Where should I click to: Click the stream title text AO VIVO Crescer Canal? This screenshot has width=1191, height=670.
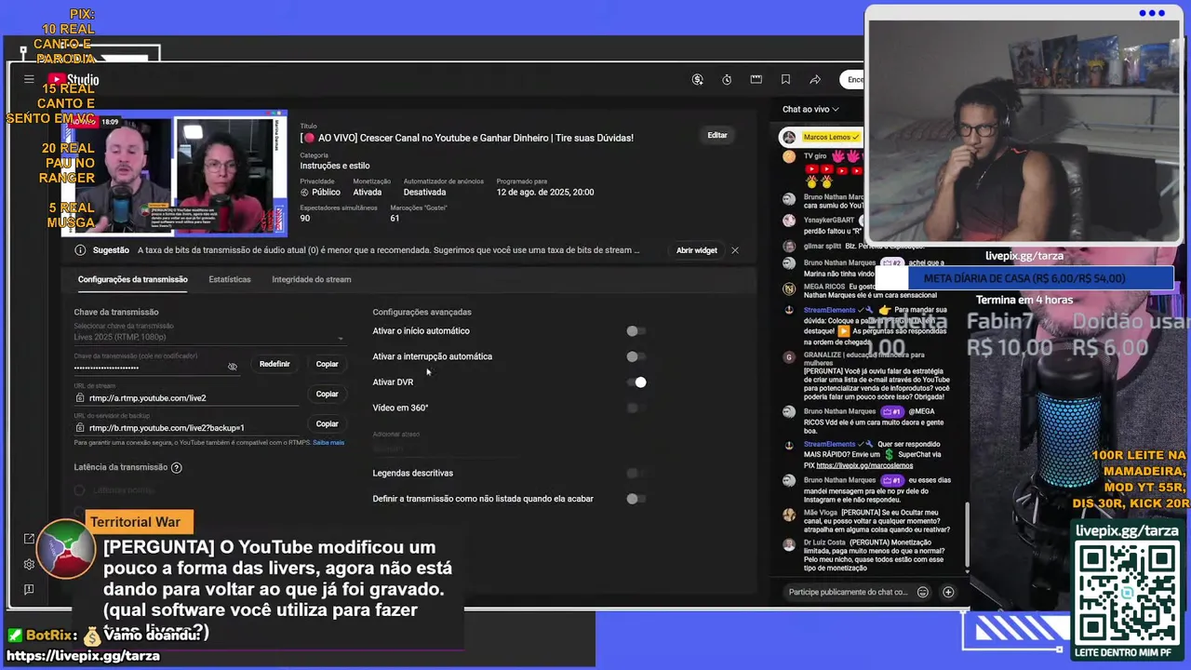[x=466, y=138]
